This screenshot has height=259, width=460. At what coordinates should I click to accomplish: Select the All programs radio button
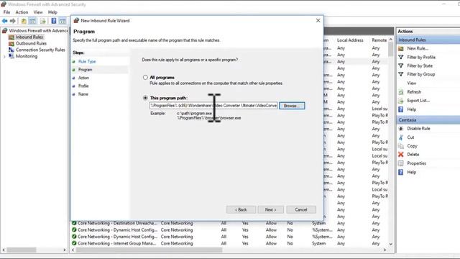click(145, 78)
